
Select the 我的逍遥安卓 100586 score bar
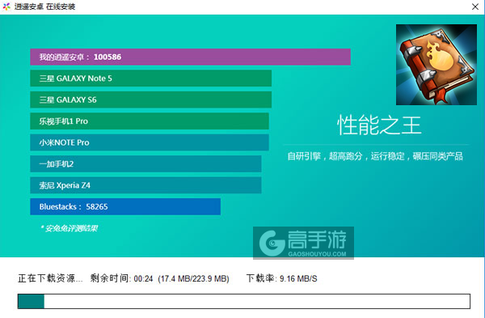coord(190,57)
